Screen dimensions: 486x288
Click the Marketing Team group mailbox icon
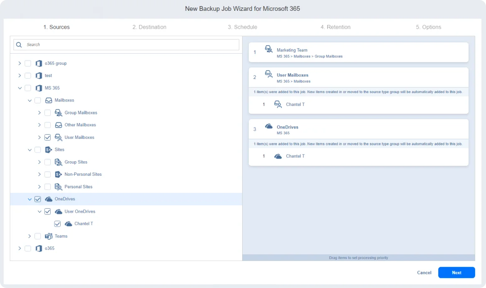pyautogui.click(x=269, y=49)
